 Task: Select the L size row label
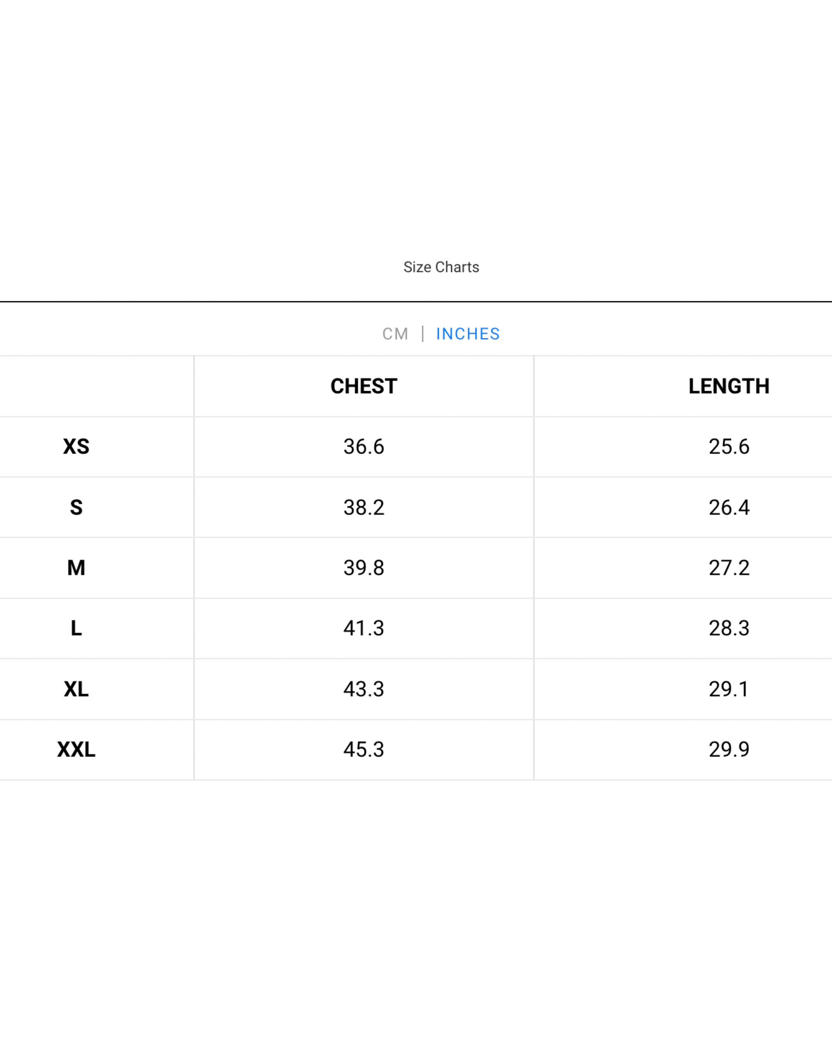click(x=76, y=628)
